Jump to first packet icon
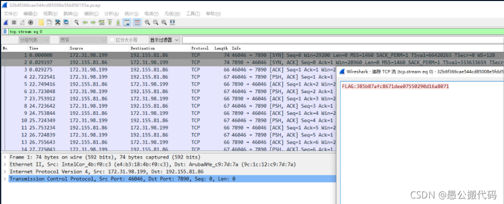This screenshot has height=204, width=504. [x=110, y=23]
